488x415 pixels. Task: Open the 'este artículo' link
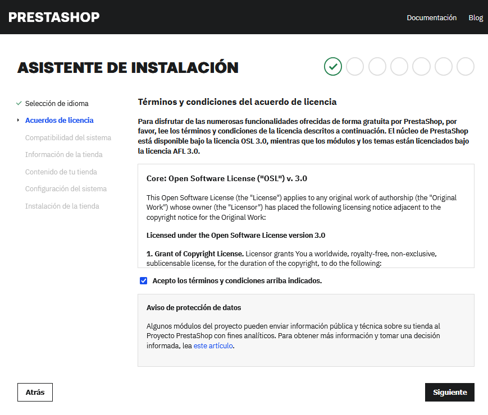213,345
